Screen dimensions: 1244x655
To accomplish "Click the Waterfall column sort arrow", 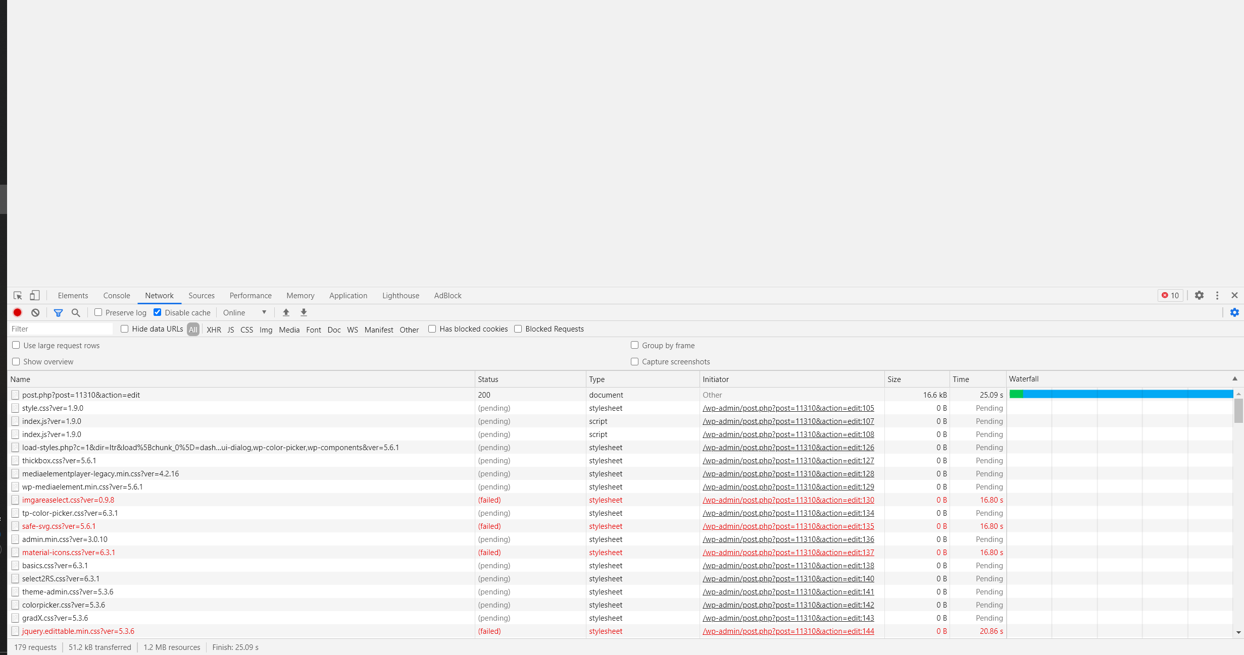I will pyautogui.click(x=1234, y=379).
